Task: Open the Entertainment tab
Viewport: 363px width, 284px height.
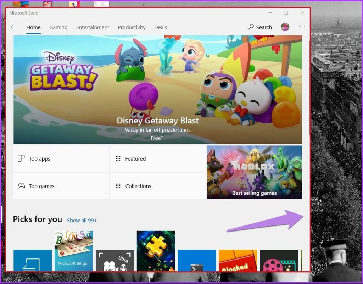Action: coord(93,27)
